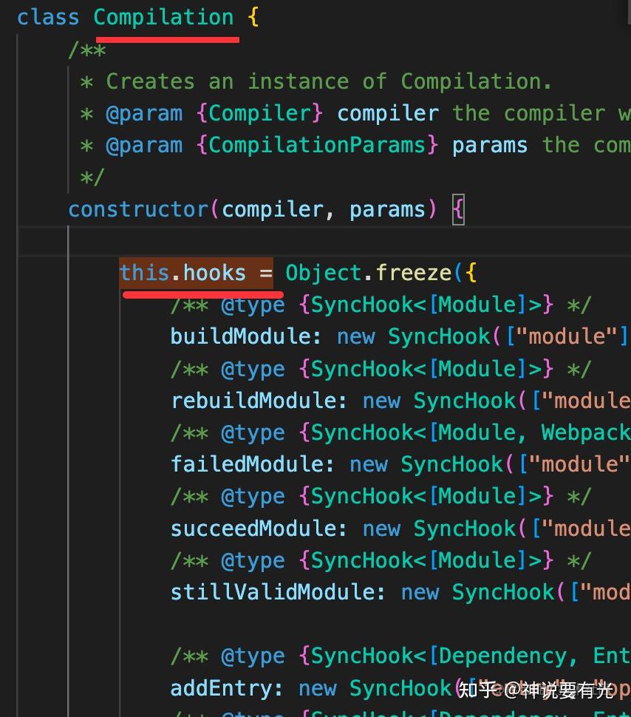This screenshot has height=717, width=631.
Task: Click the 'Webpack' type in the failedModule comment
Action: pos(586,432)
